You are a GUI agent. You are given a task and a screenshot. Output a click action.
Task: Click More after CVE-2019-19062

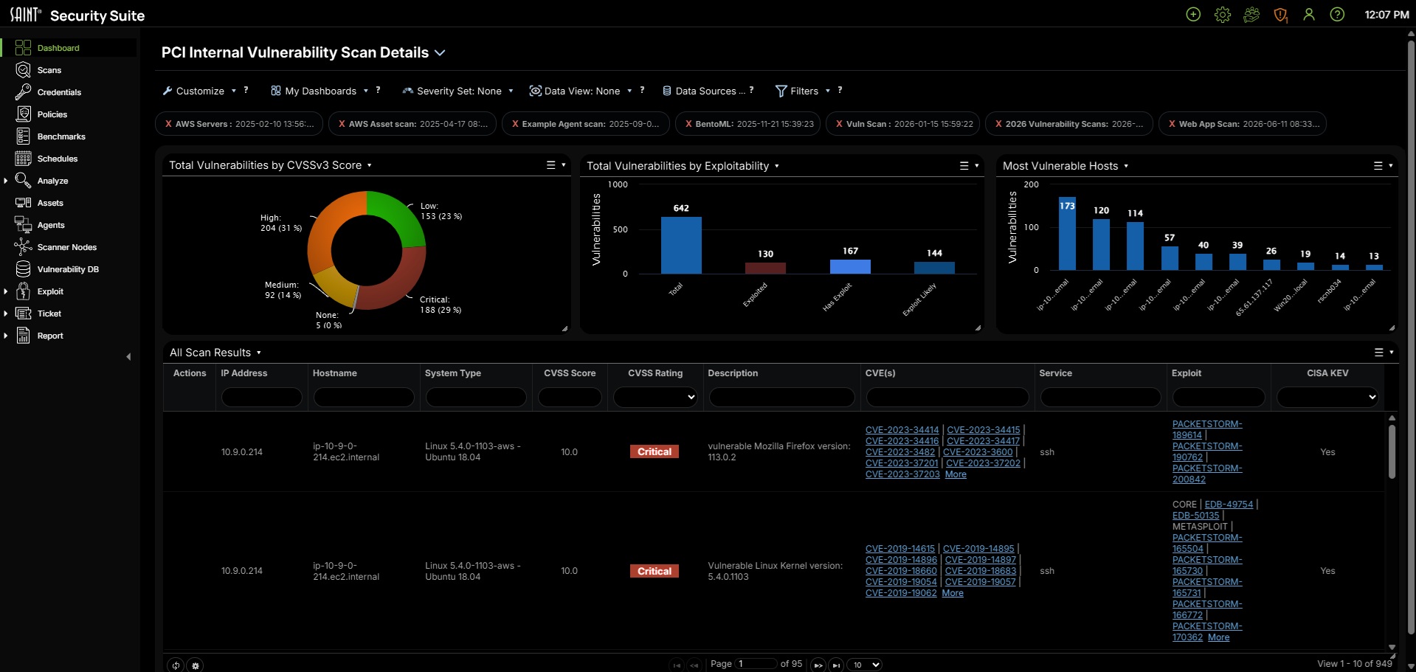coord(953,593)
